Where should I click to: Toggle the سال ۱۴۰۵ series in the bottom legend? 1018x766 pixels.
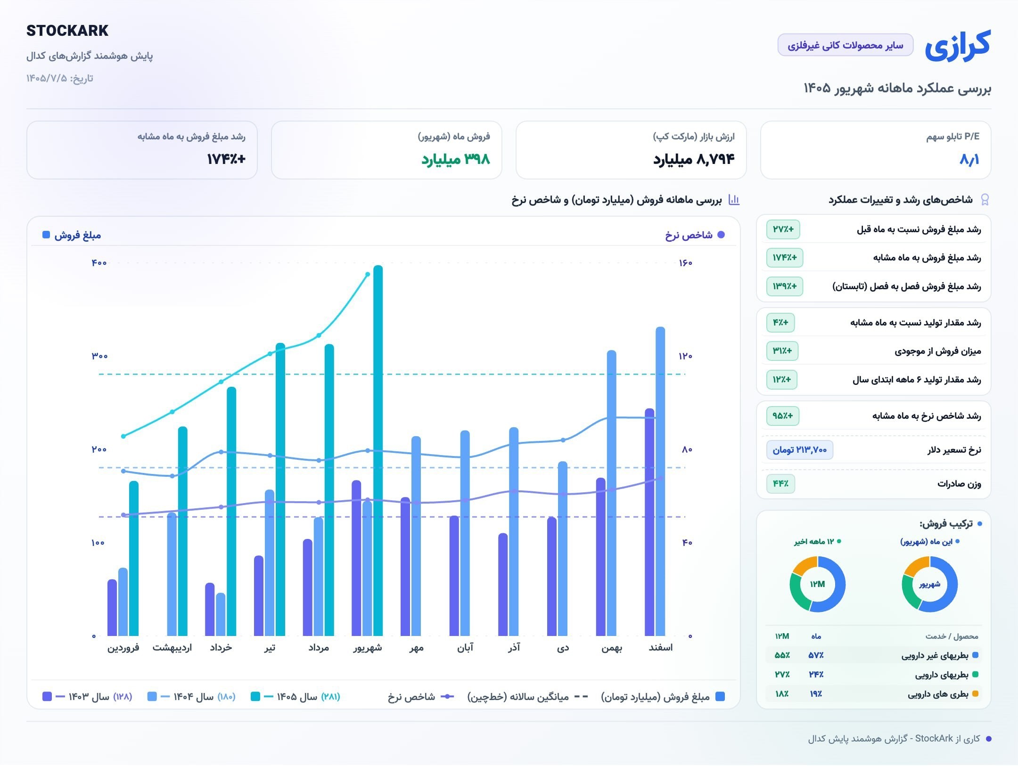[295, 696]
